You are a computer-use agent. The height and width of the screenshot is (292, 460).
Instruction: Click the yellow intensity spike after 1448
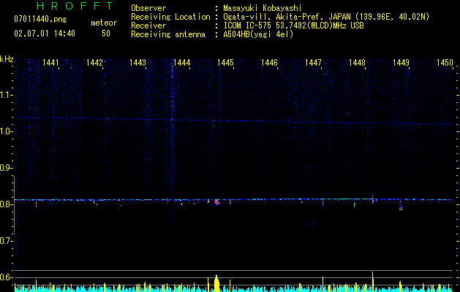(x=372, y=282)
